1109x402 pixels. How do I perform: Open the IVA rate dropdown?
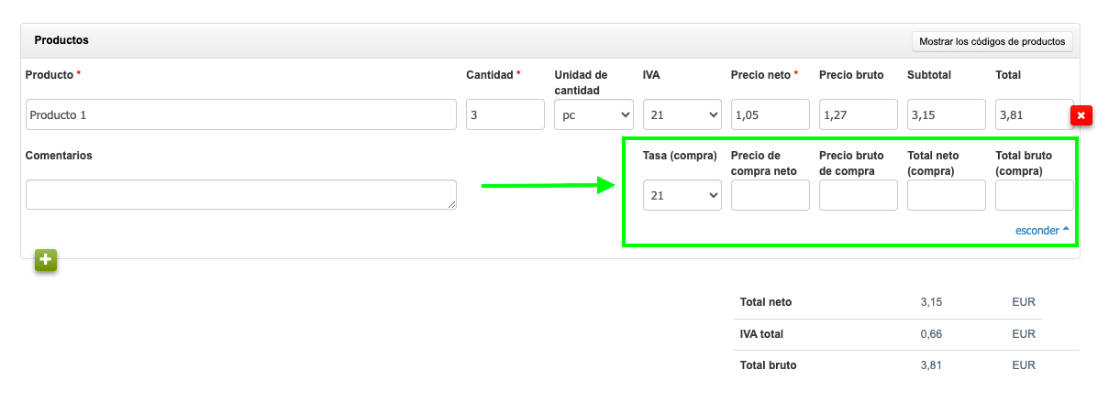pos(682,115)
